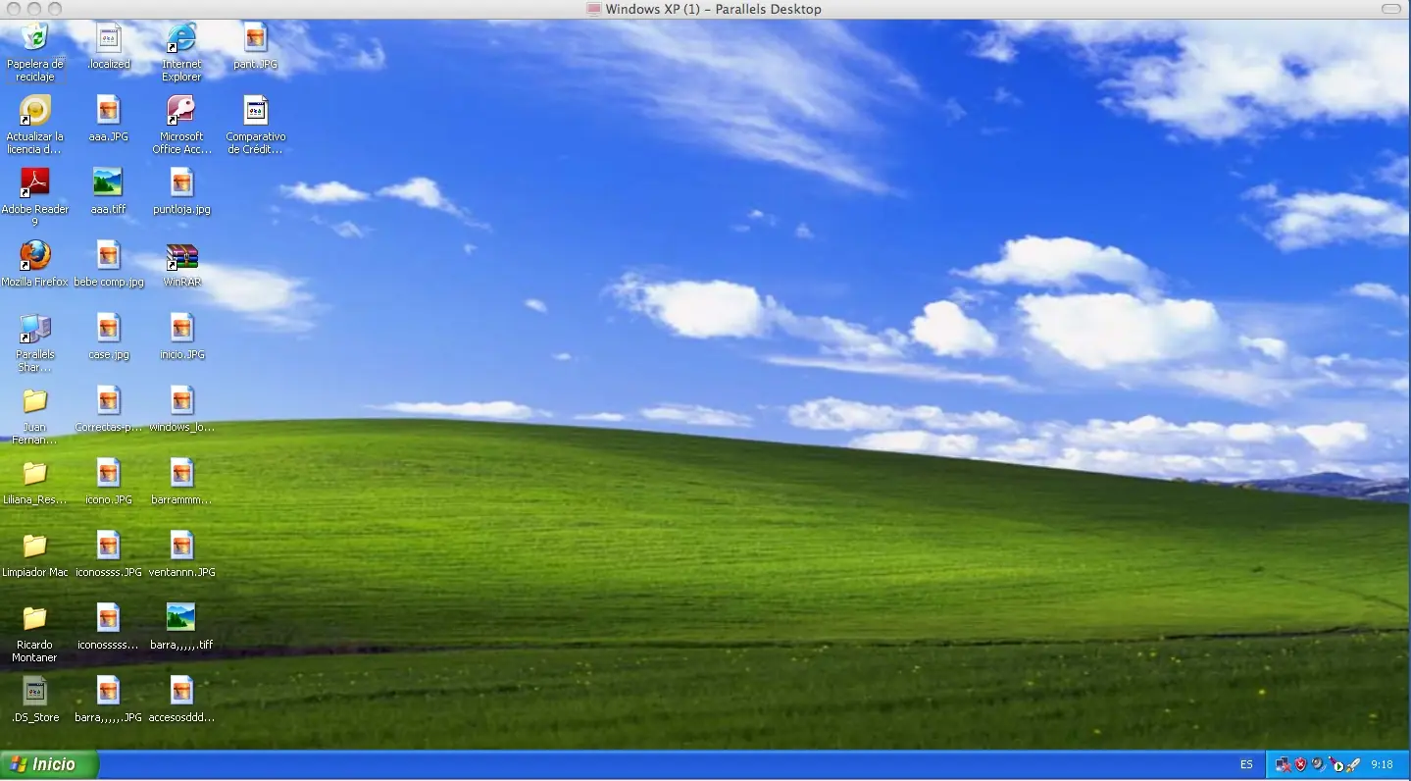This screenshot has height=781, width=1411.
Task: Select Comparativo de Crédit document
Action: click(x=255, y=110)
